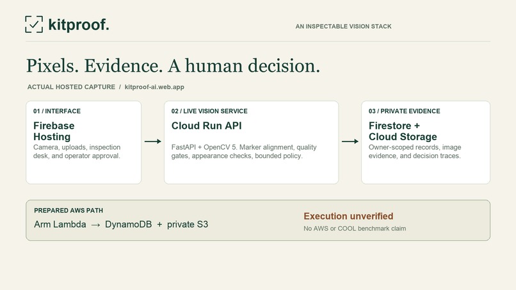Click the 'Execution unverified' warning heading
Screen dimensions: 516x290
pyautogui.click(x=348, y=216)
